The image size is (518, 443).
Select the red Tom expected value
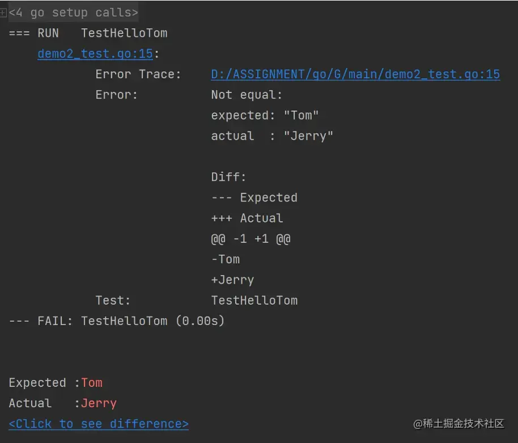click(92, 383)
